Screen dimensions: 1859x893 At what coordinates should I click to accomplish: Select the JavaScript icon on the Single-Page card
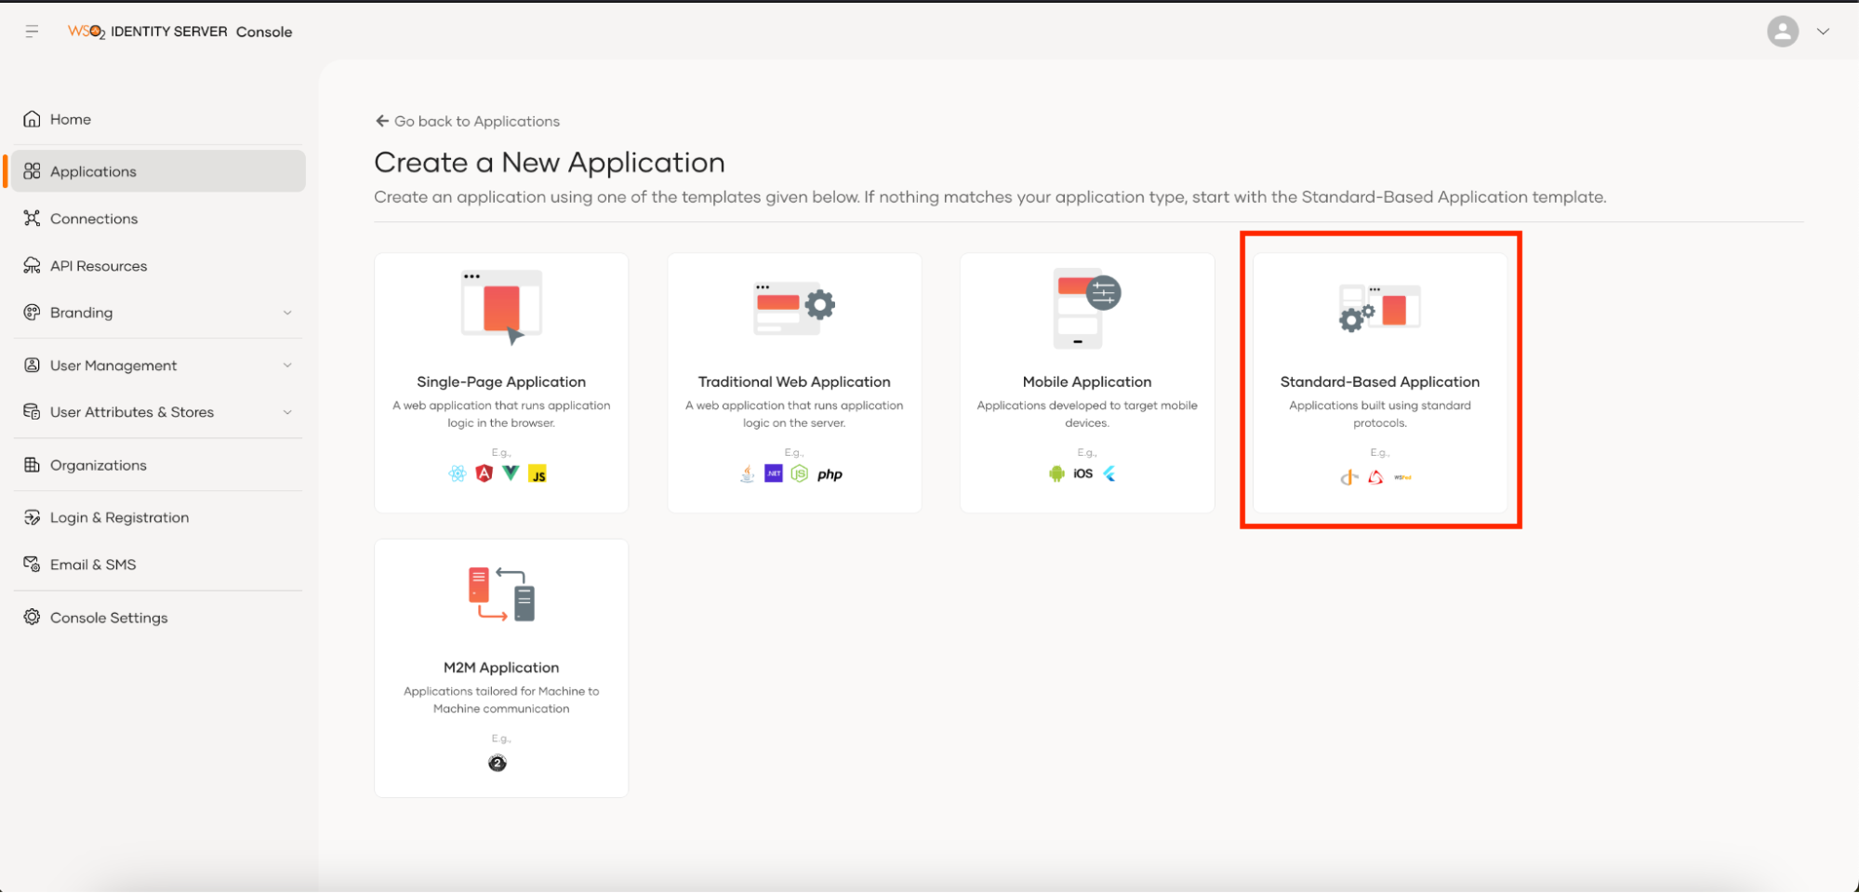pyautogui.click(x=538, y=473)
